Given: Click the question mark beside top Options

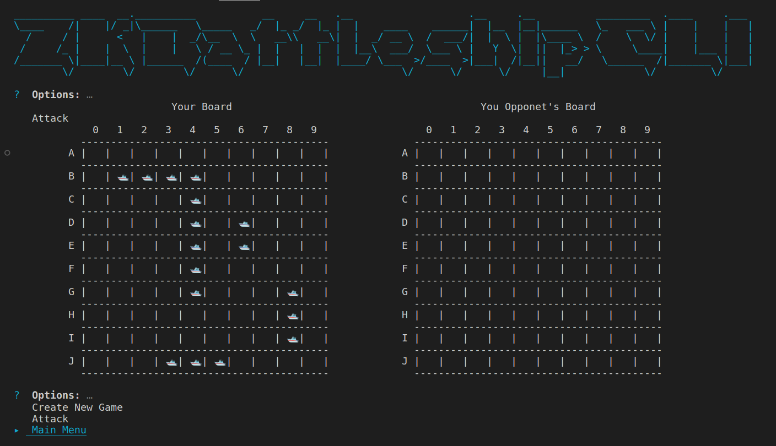Looking at the screenshot, I should click(x=17, y=95).
